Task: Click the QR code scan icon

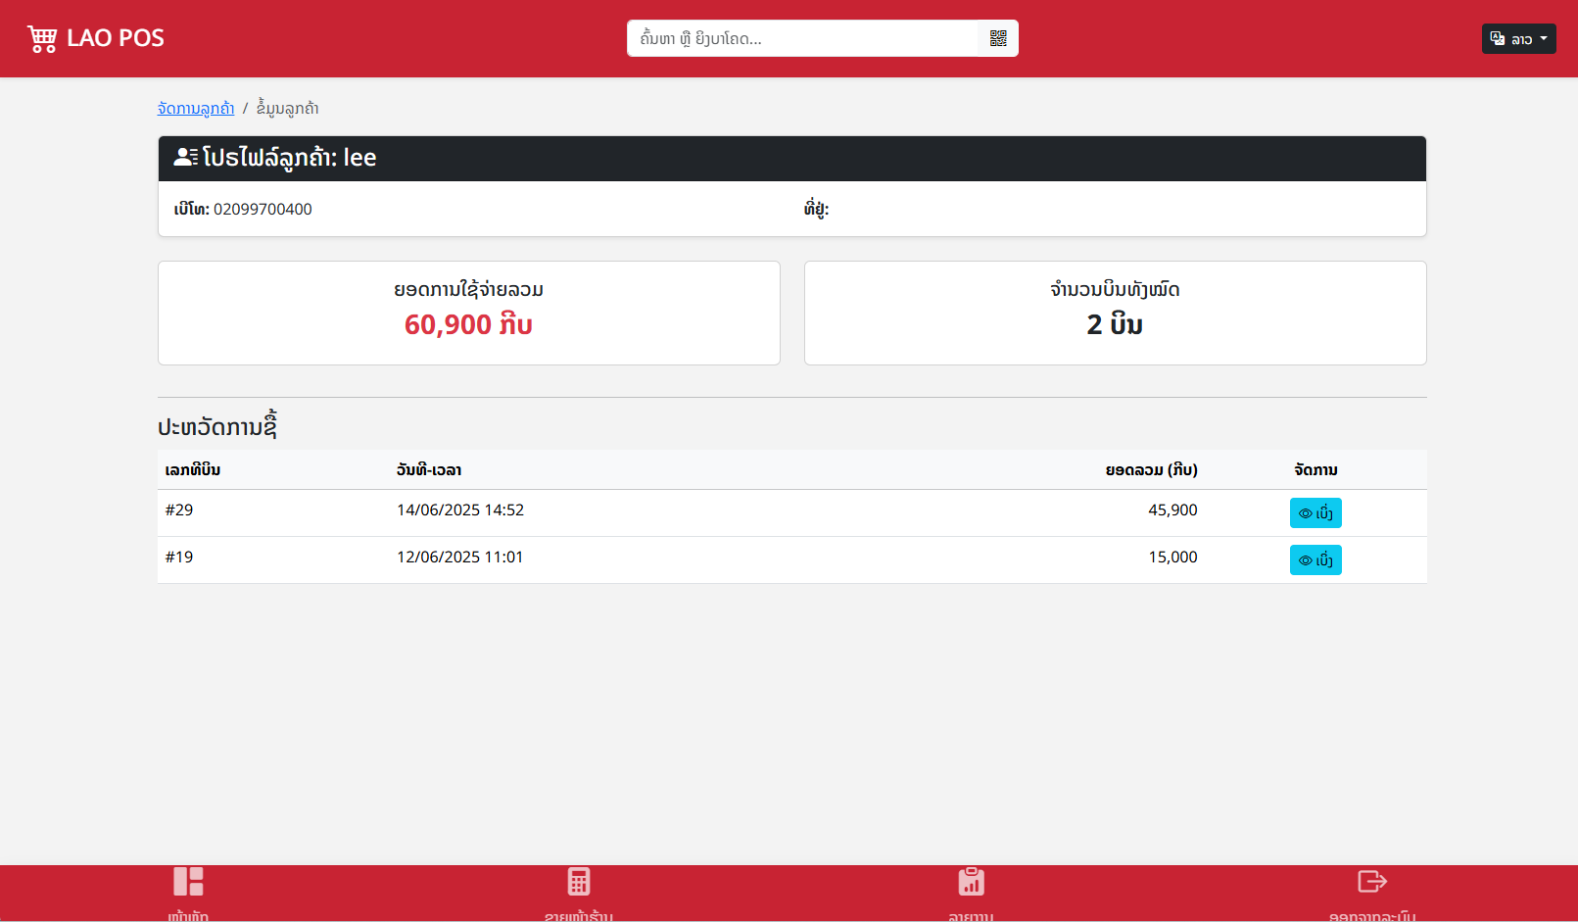Action: (x=998, y=38)
